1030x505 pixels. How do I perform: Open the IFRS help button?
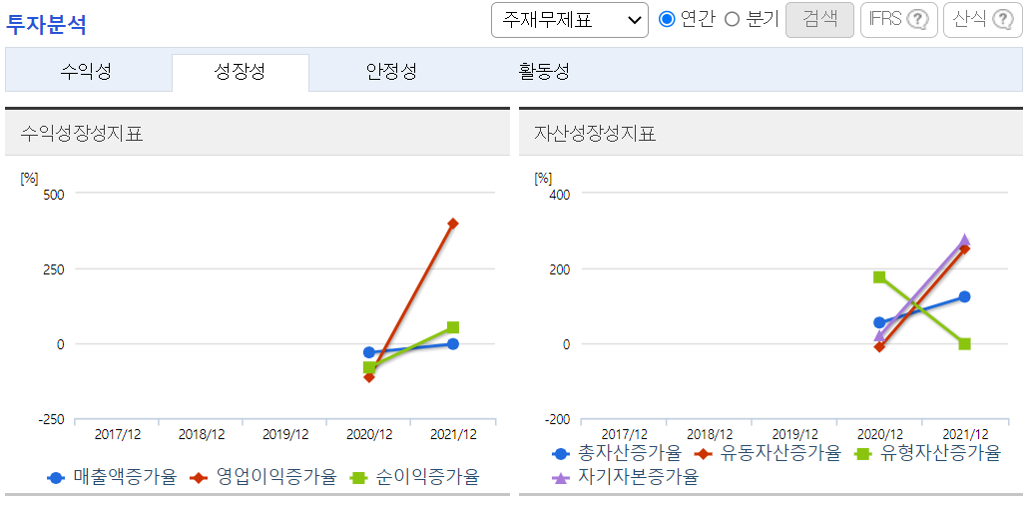(898, 20)
